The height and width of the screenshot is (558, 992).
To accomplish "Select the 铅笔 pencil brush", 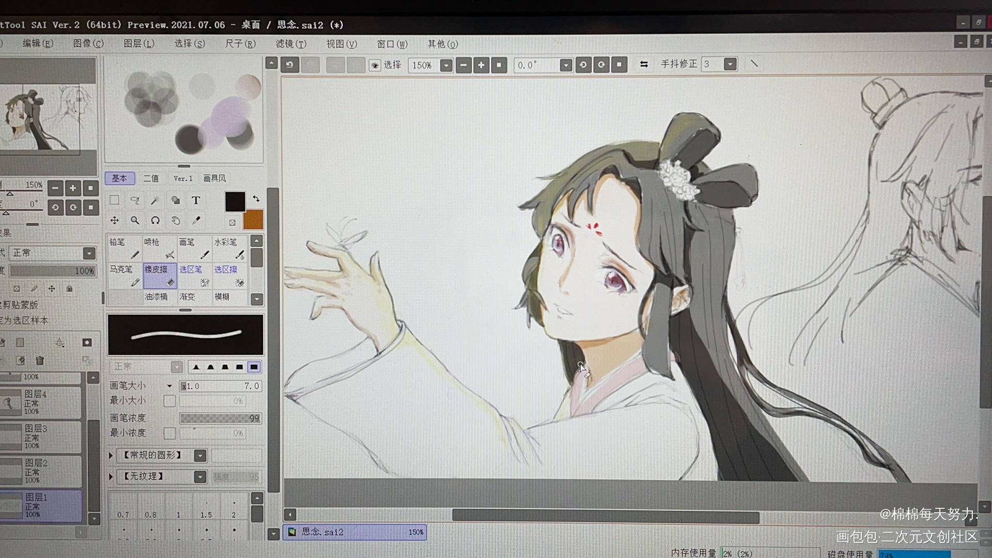I will pyautogui.click(x=124, y=248).
